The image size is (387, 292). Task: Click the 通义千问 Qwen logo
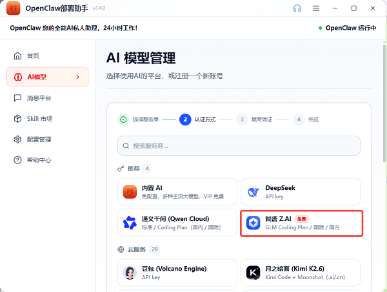click(x=130, y=223)
